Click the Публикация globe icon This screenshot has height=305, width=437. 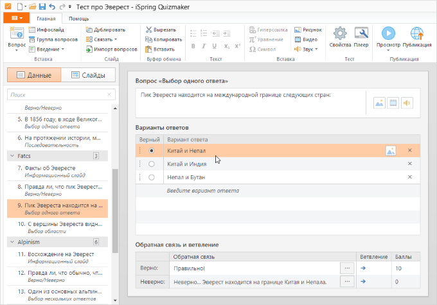417,33
